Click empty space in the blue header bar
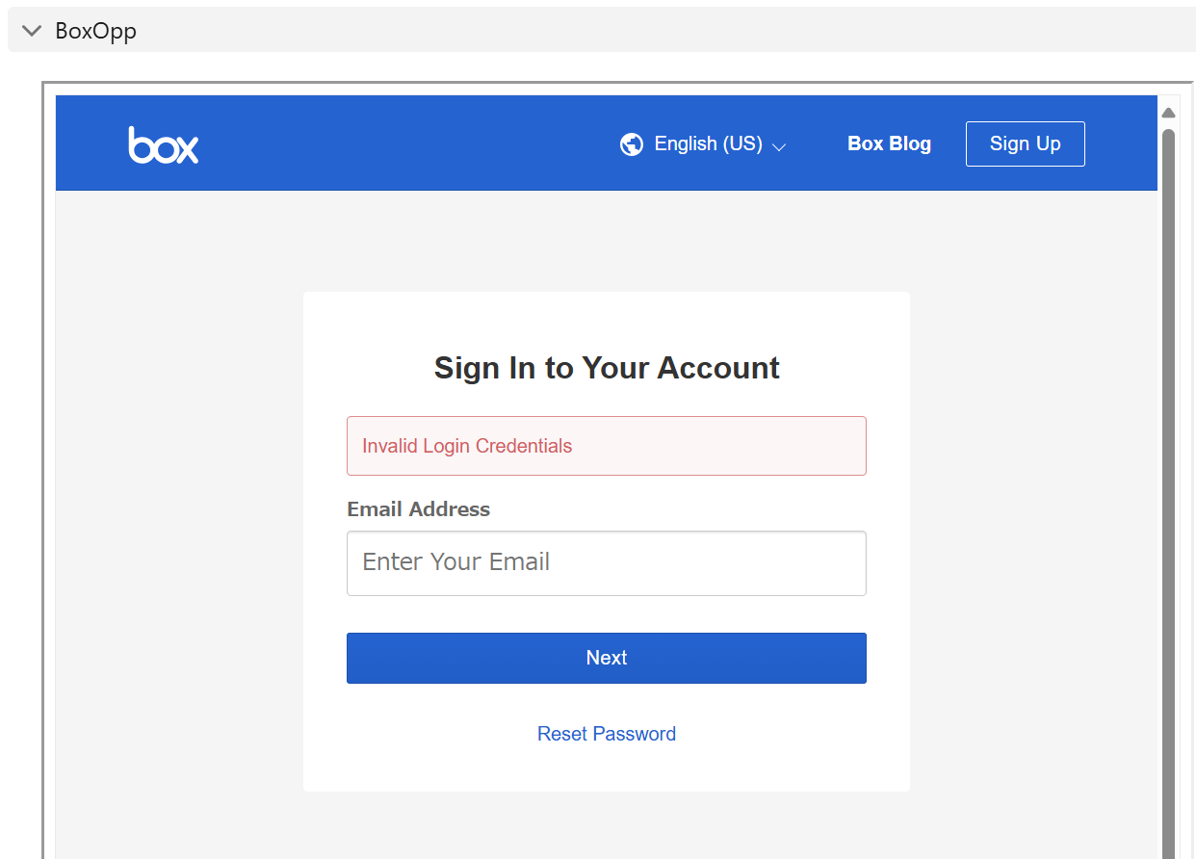 click(404, 144)
